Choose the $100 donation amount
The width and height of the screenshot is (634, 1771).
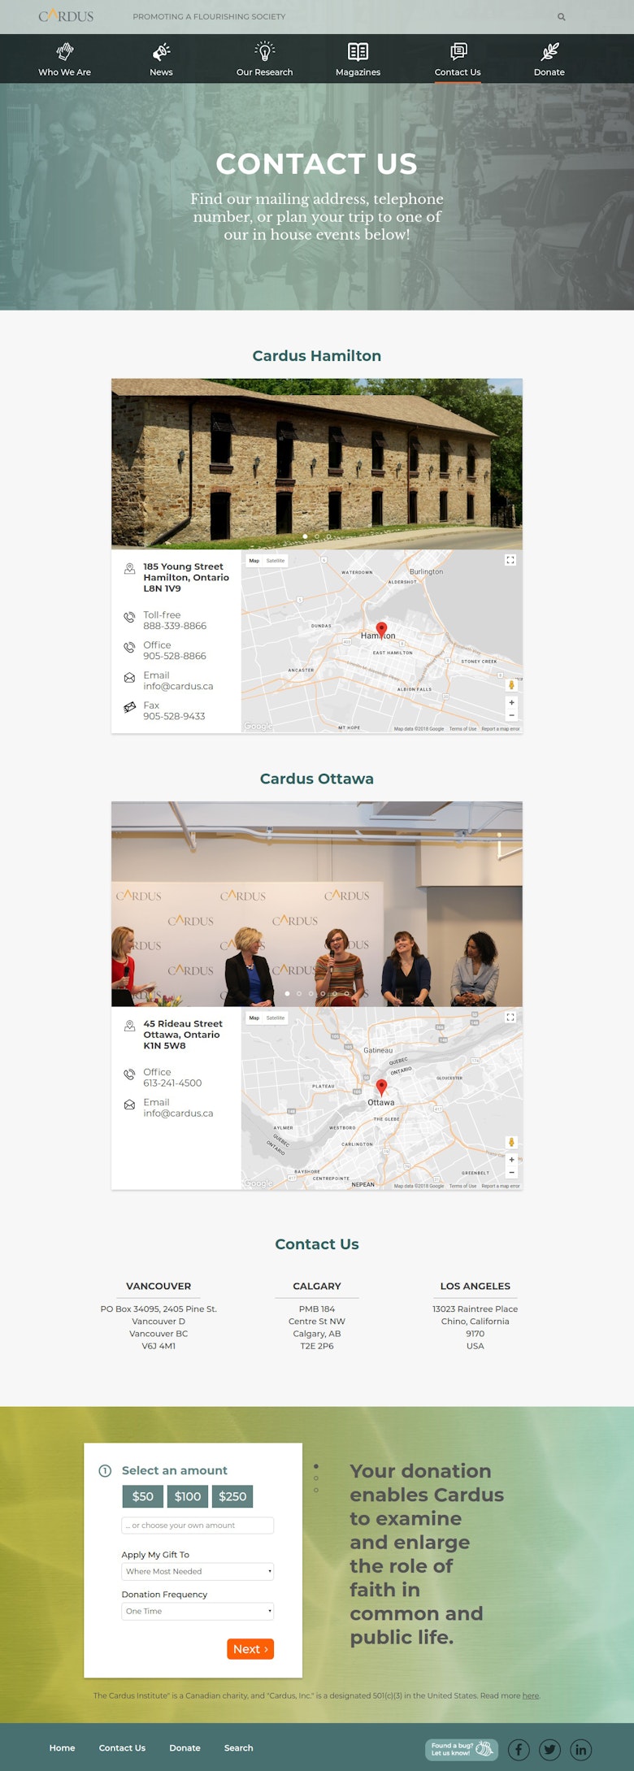coord(188,1496)
